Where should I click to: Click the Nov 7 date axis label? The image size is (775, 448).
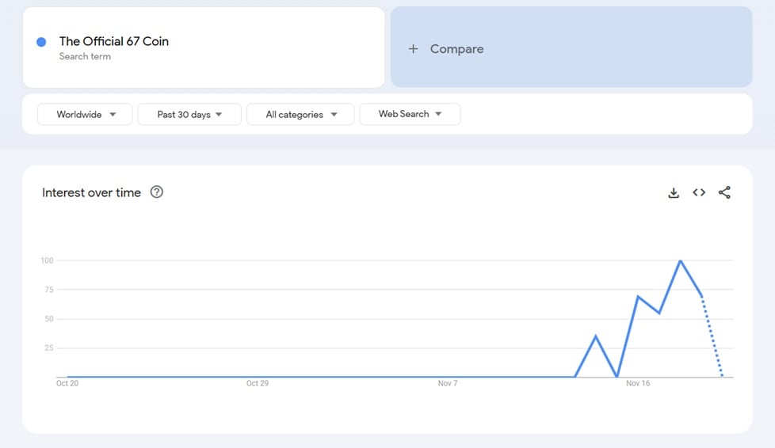448,383
